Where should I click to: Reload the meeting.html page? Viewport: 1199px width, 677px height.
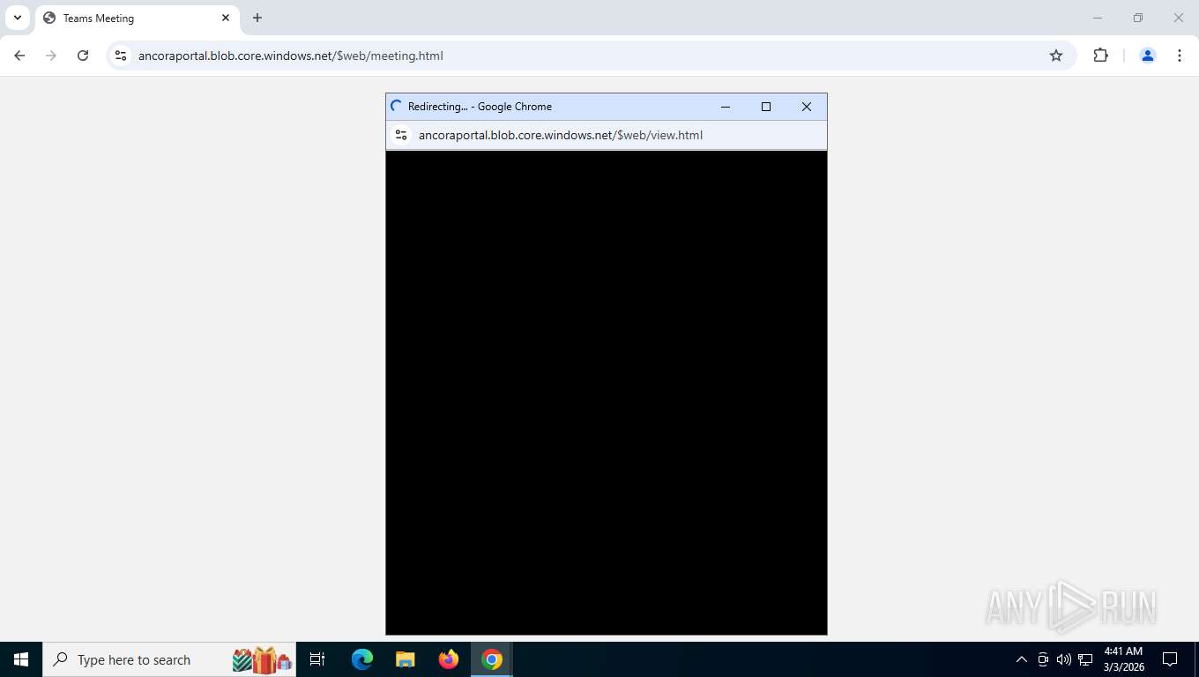click(83, 56)
